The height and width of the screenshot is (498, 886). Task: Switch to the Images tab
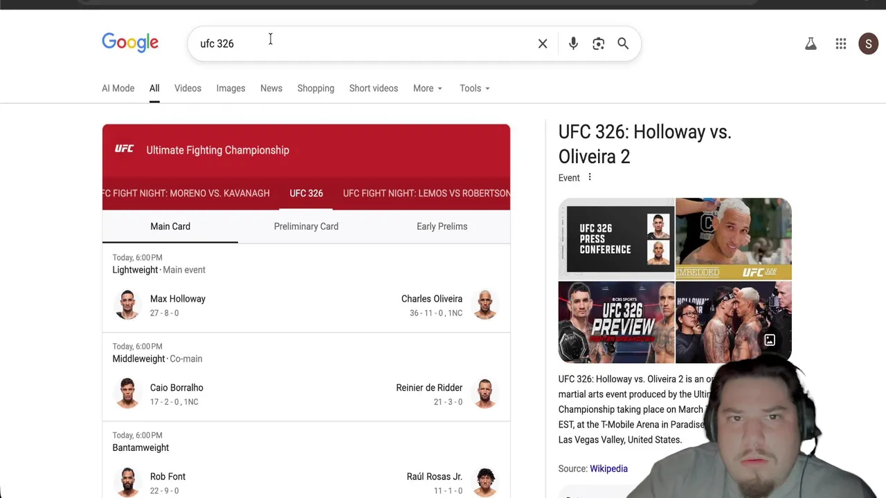[x=230, y=89]
